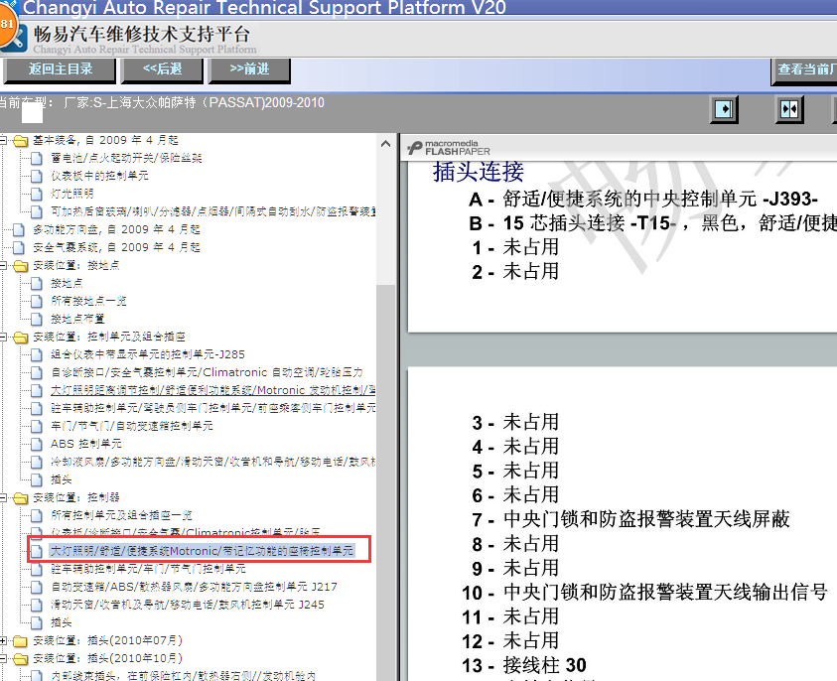The height and width of the screenshot is (681, 837).
Task: Open 安全气囊系统, 自 2009 年 4 月起
Action: pyautogui.click(x=116, y=247)
